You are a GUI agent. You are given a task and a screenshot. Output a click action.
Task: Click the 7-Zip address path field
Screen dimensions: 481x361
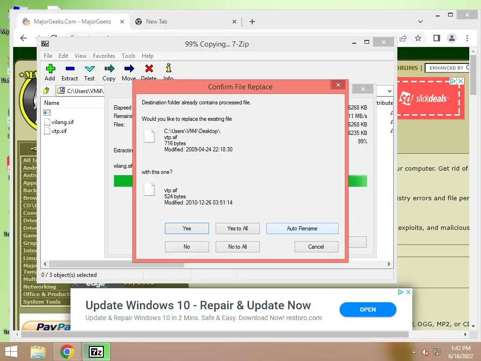coord(80,91)
